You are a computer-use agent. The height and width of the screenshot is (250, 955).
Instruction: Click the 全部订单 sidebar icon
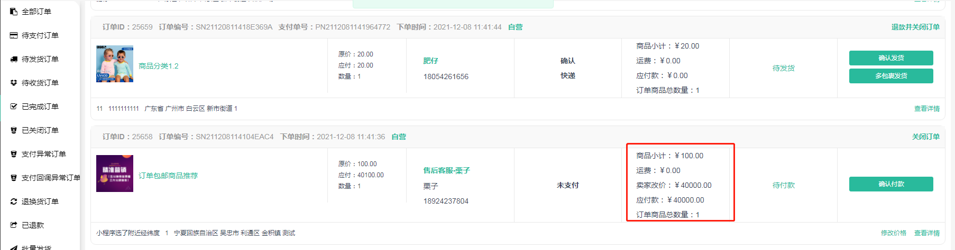click(14, 12)
